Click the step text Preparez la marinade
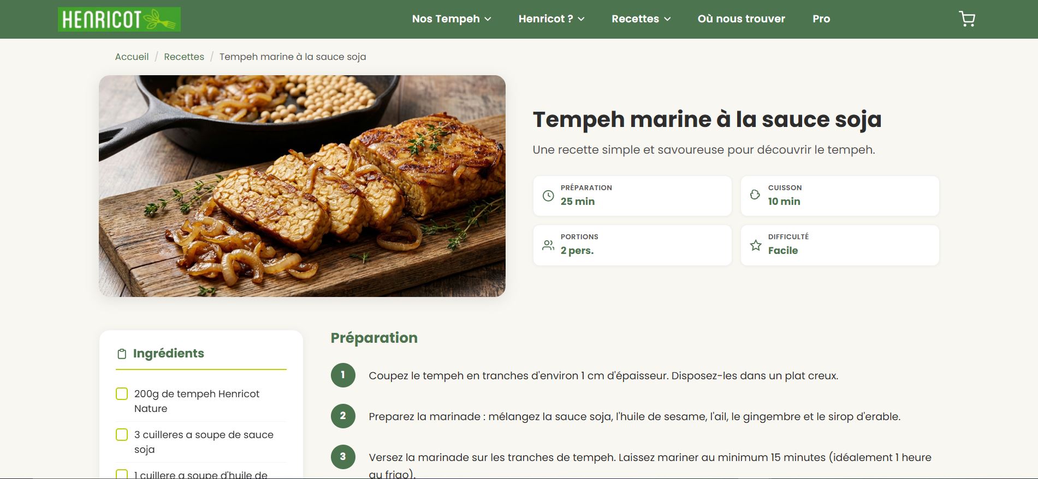The image size is (1038, 479). click(634, 416)
